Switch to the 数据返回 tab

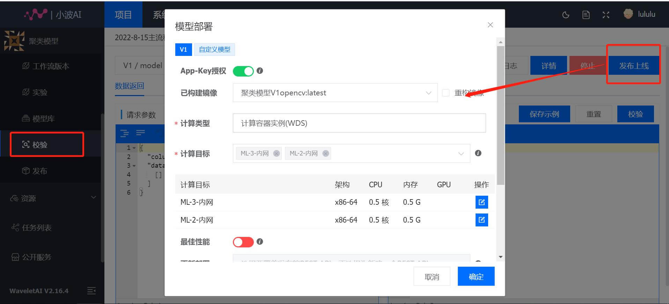(130, 86)
